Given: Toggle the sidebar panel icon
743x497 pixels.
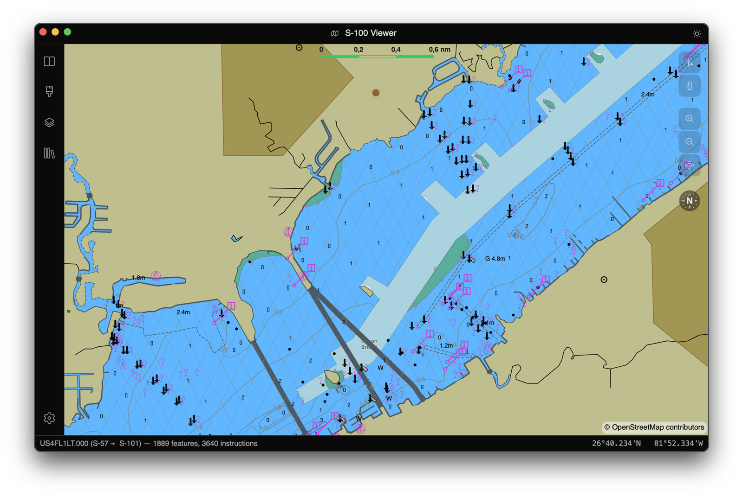Looking at the screenshot, I should (49, 61).
